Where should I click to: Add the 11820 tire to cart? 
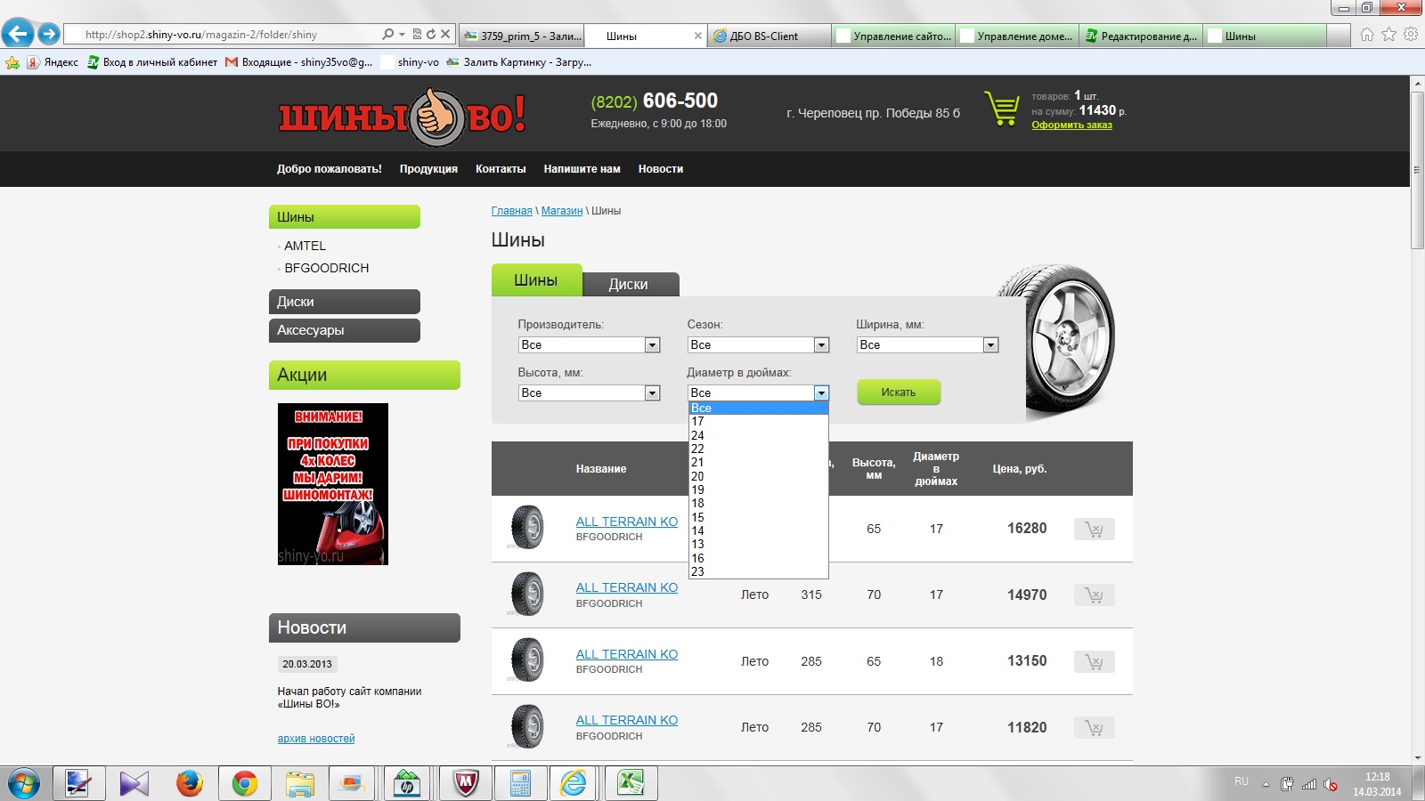tap(1094, 728)
